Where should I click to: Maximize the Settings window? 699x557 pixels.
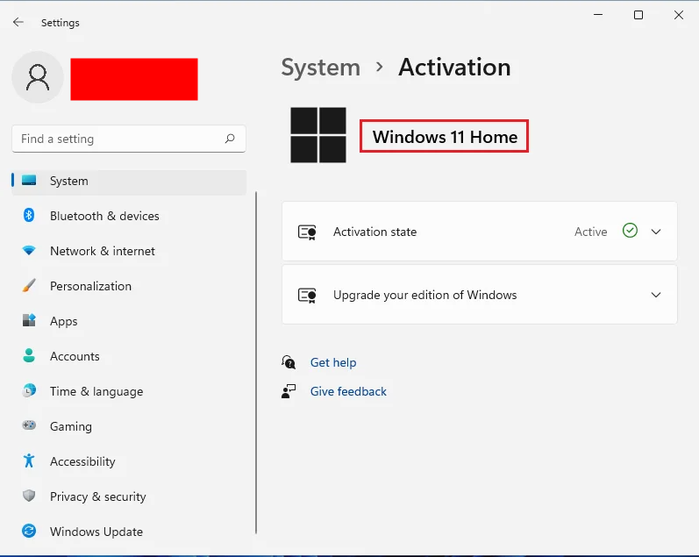638,15
